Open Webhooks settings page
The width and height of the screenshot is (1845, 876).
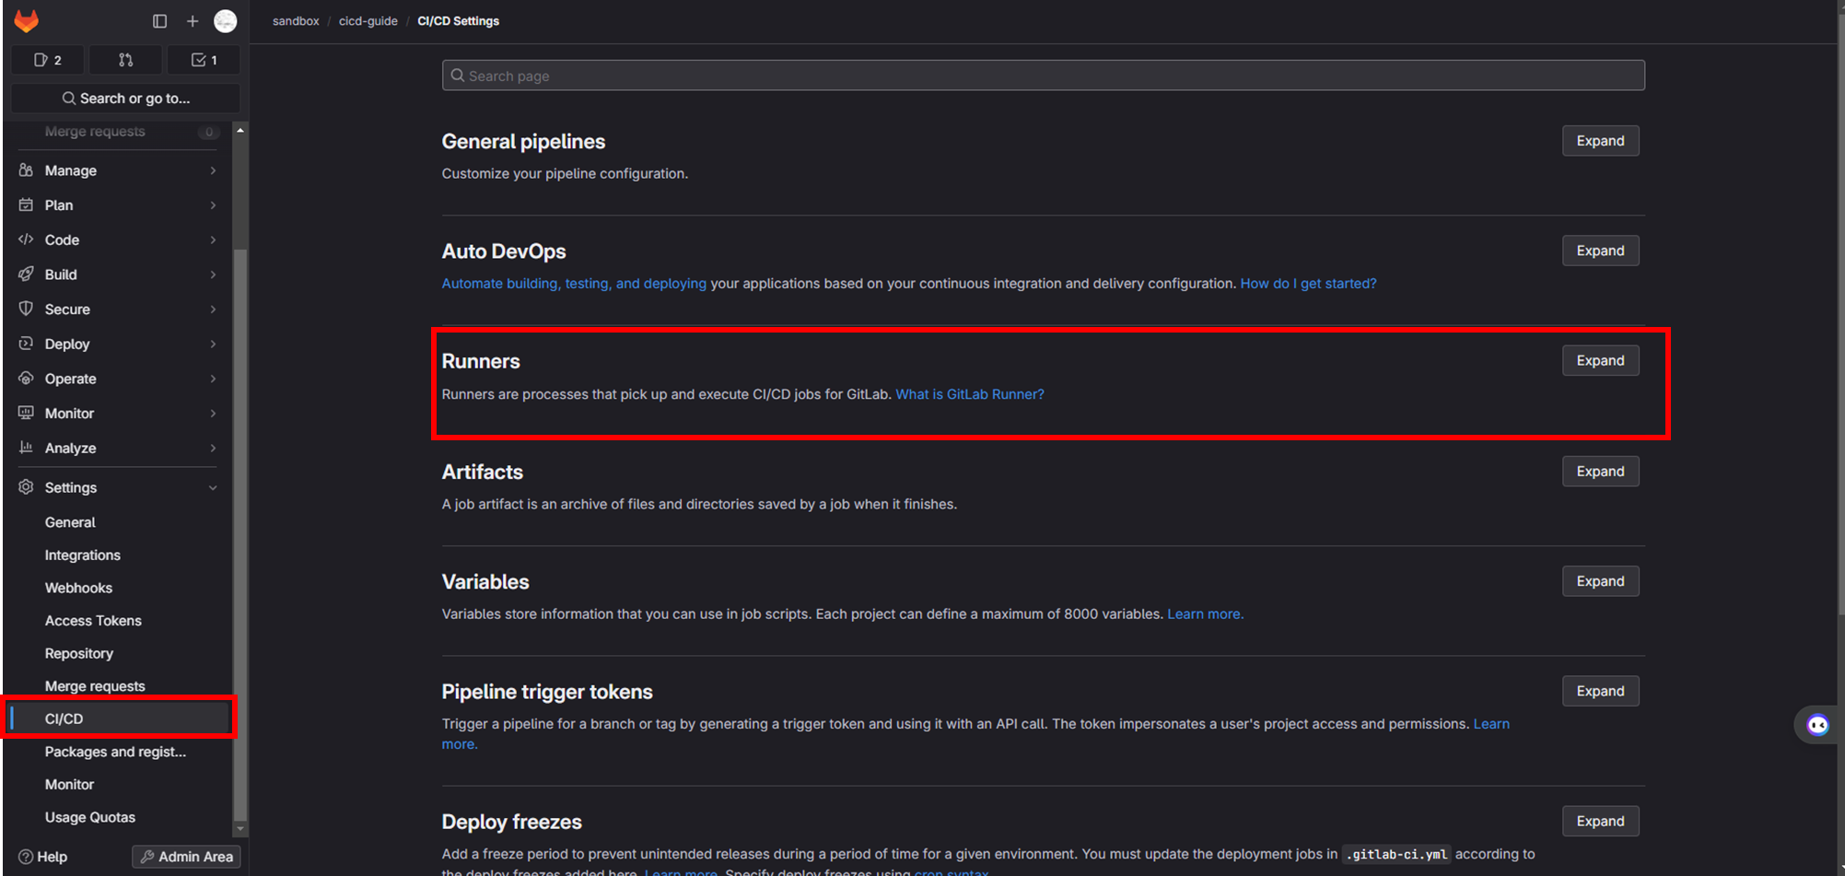click(x=78, y=588)
